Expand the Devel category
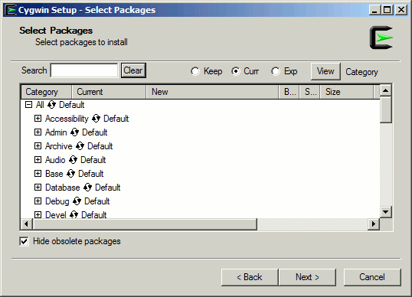412x297 pixels. coord(38,215)
